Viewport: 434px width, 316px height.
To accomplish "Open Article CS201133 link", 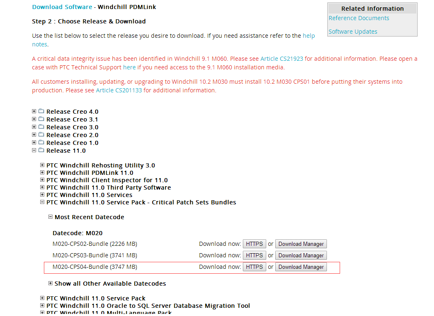I will coord(119,90).
